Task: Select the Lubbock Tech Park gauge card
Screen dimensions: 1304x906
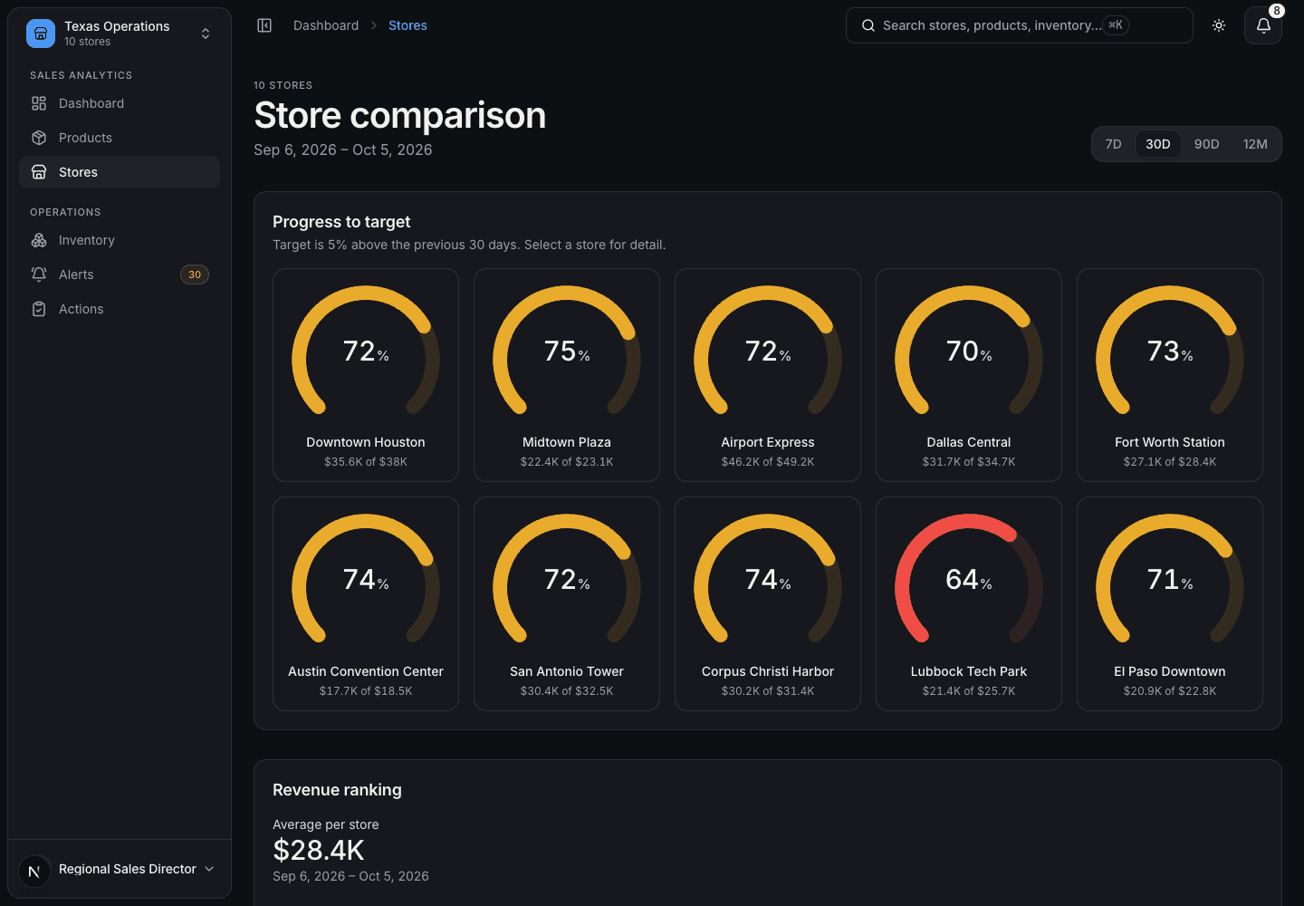Action: tap(969, 603)
